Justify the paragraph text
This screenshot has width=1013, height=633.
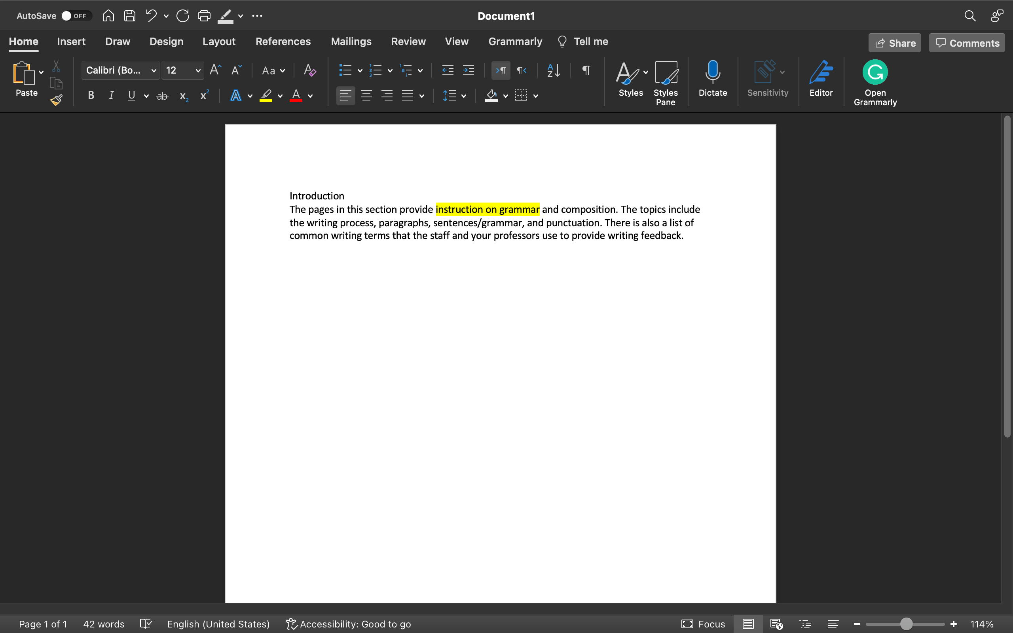(x=407, y=95)
